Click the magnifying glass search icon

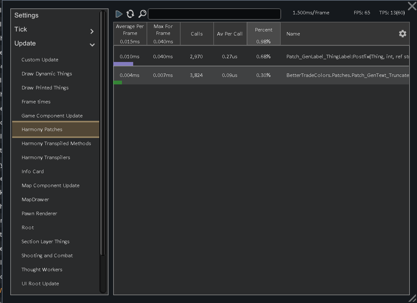142,14
